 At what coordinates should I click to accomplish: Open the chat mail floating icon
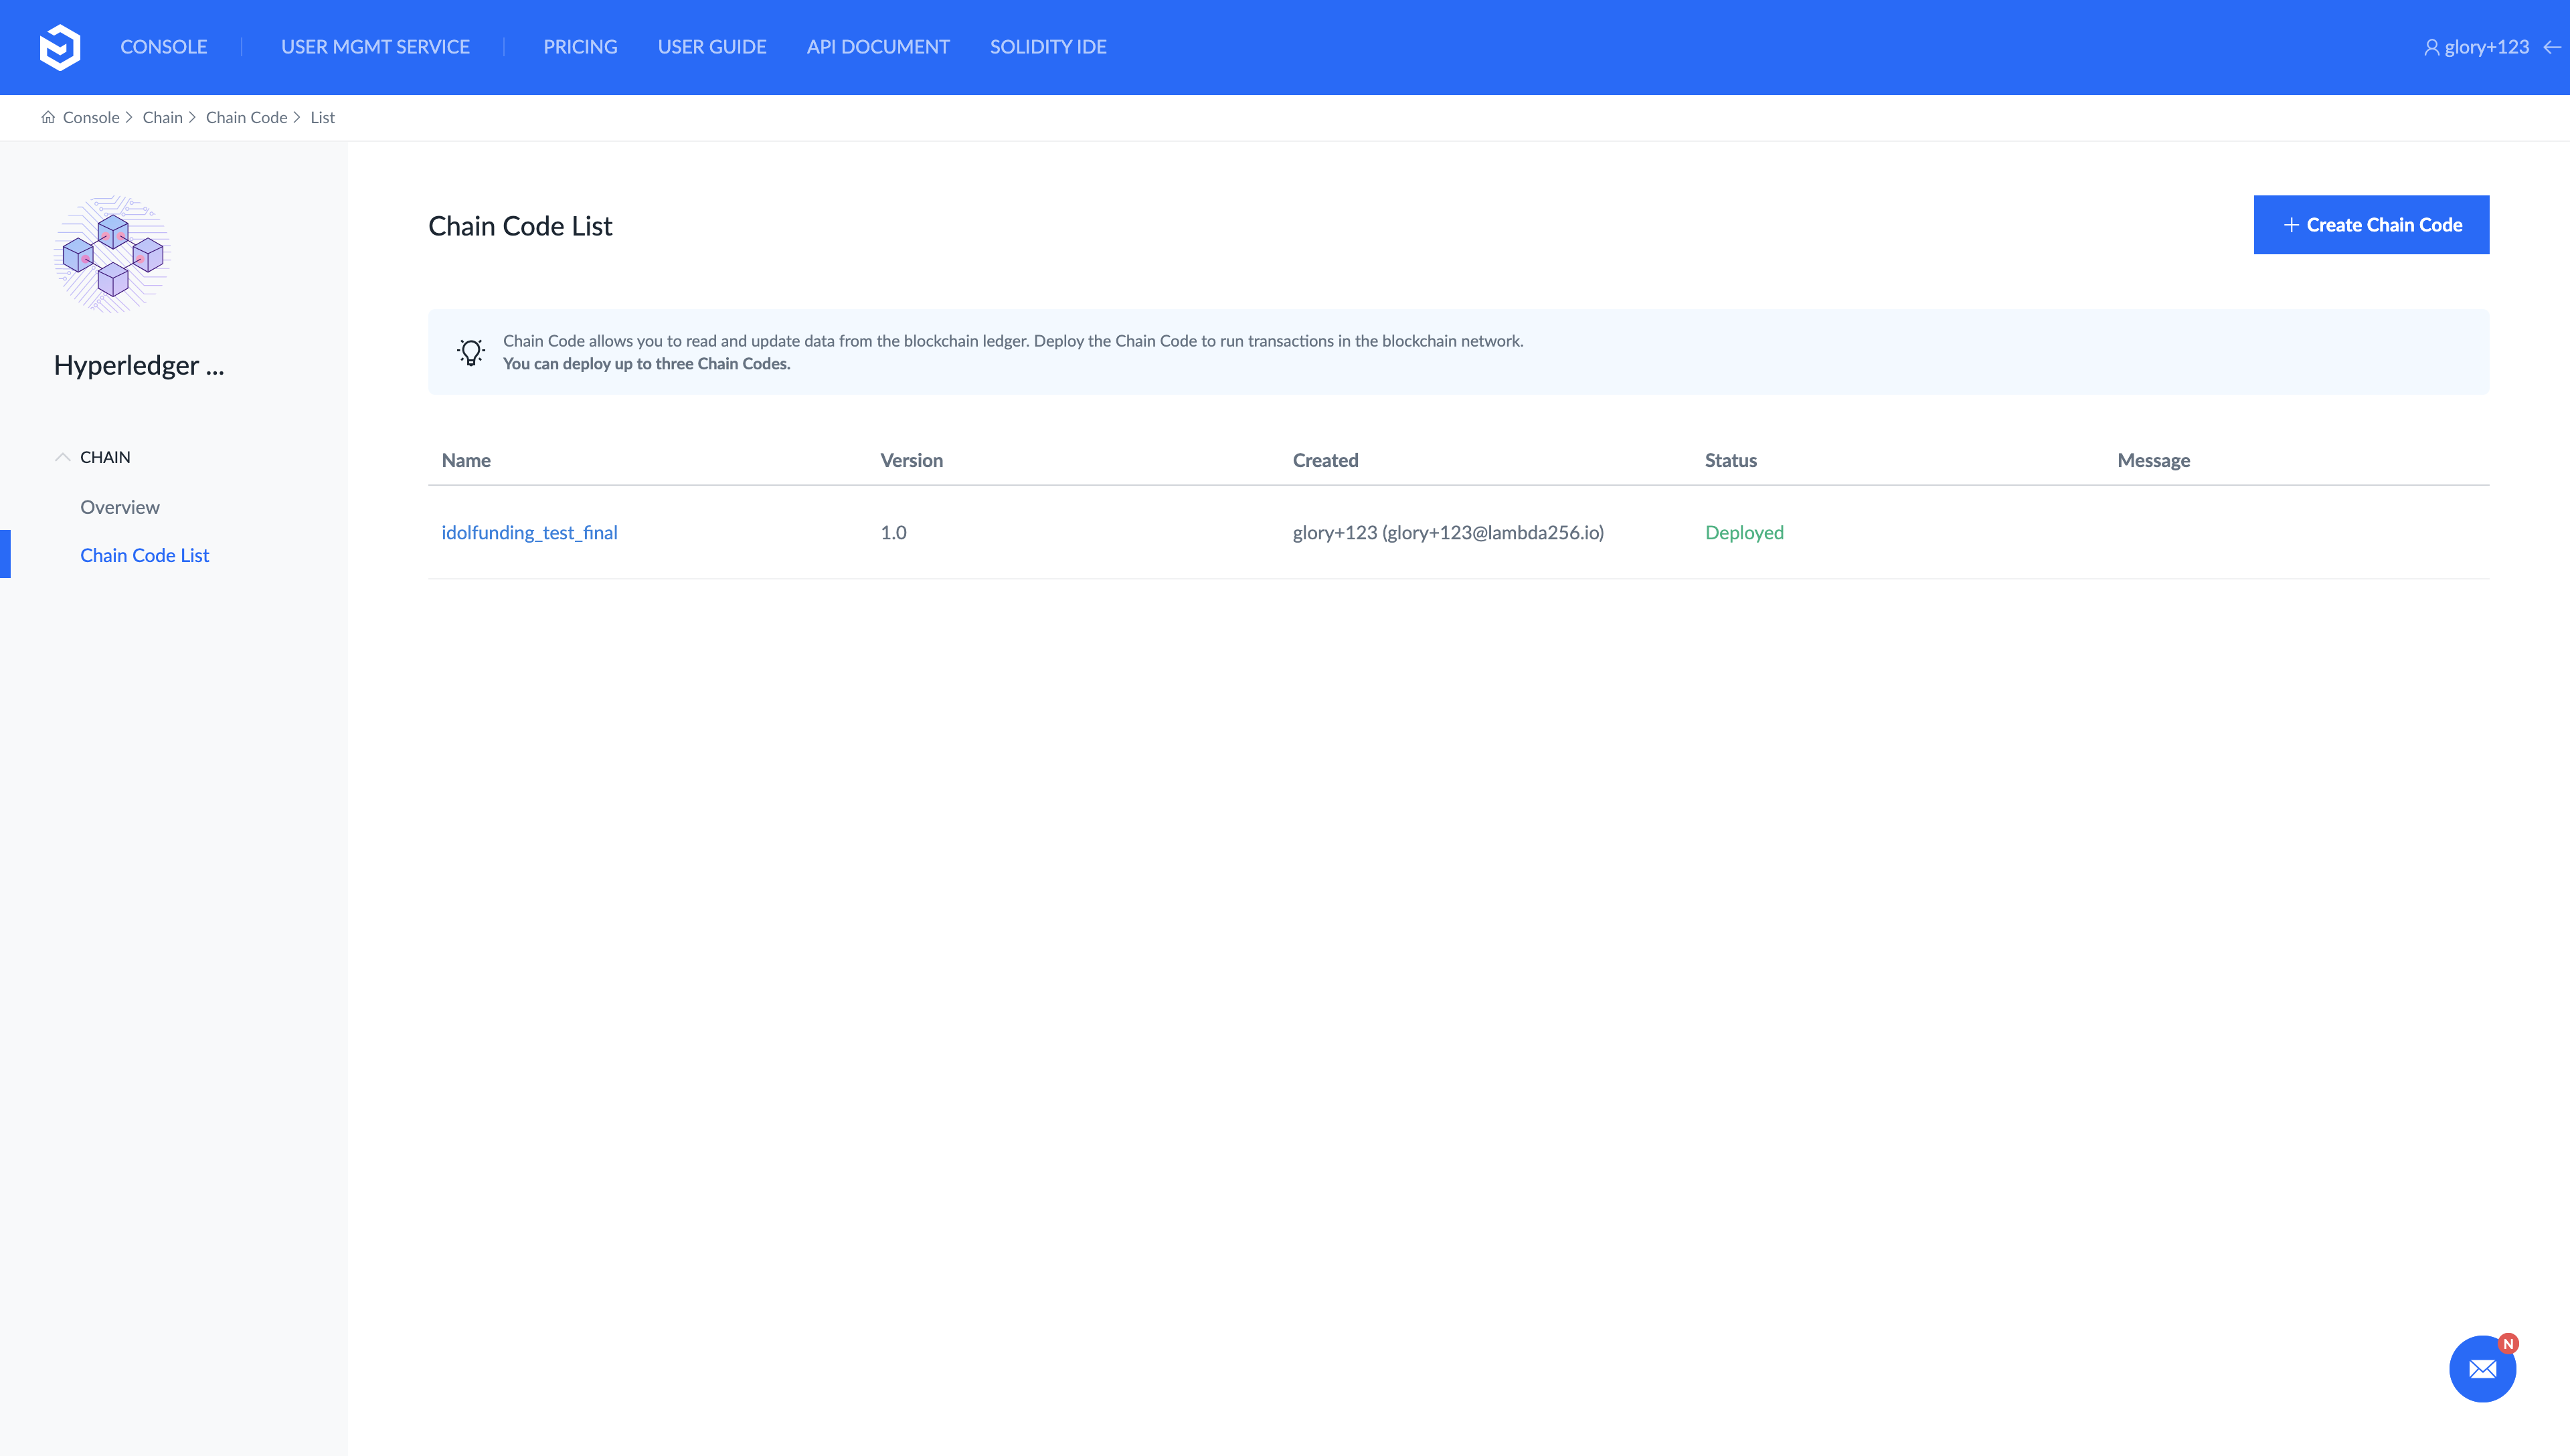[2482, 1369]
